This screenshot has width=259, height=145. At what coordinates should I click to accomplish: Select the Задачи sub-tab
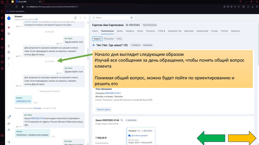click(97, 39)
